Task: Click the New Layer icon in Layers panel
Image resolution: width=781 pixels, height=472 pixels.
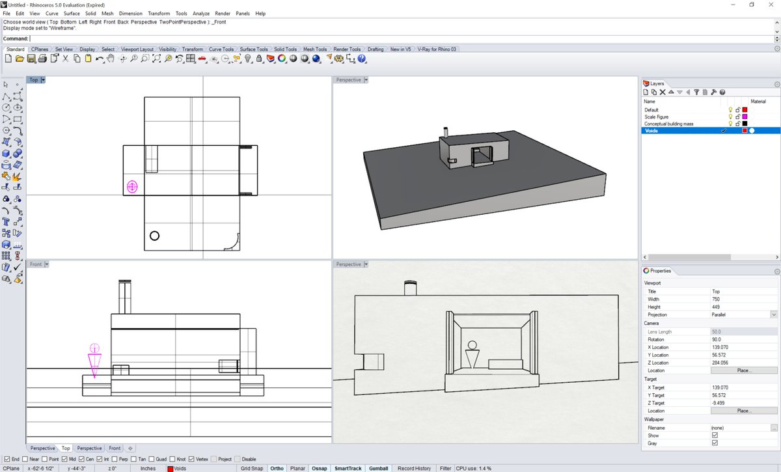Action: pos(646,92)
